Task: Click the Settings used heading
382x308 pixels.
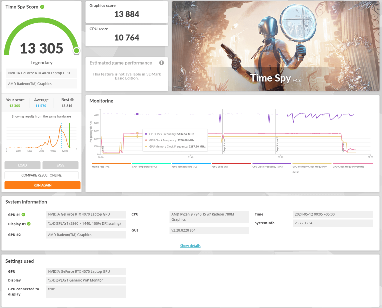Action: coord(19,261)
